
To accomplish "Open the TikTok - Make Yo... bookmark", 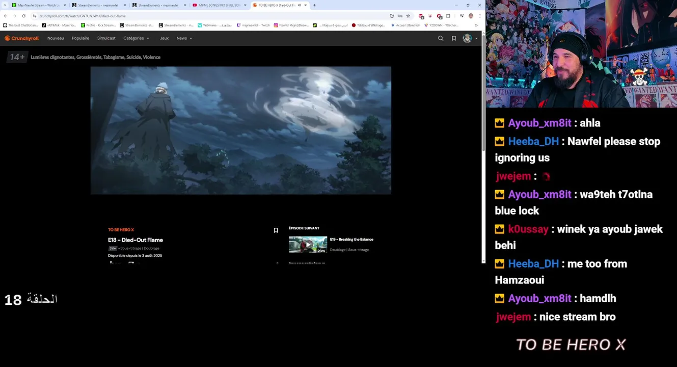I will 59,25.
